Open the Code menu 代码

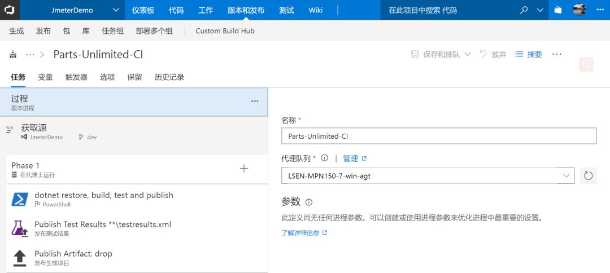[x=176, y=10]
